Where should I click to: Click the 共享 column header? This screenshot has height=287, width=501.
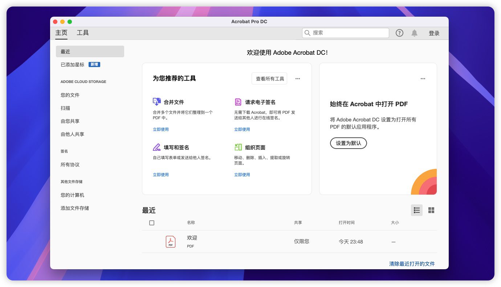[x=298, y=222]
